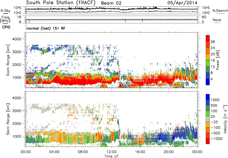
Task: Click 'Slant Range [km]' label of velocity panel
Action: 8,119
